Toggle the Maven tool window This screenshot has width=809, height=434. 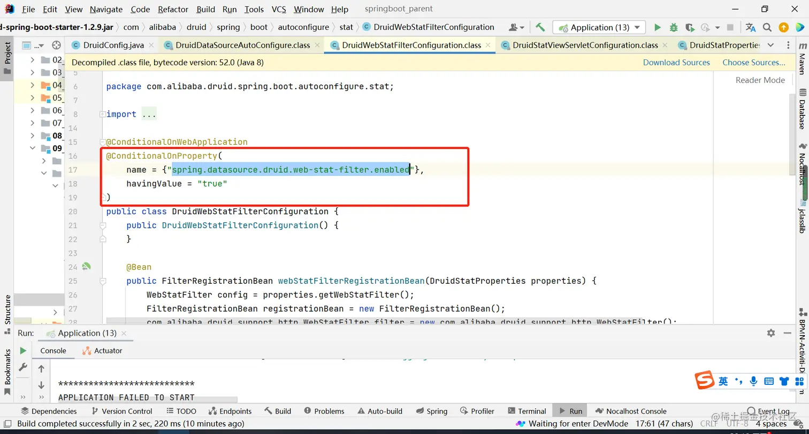click(802, 59)
